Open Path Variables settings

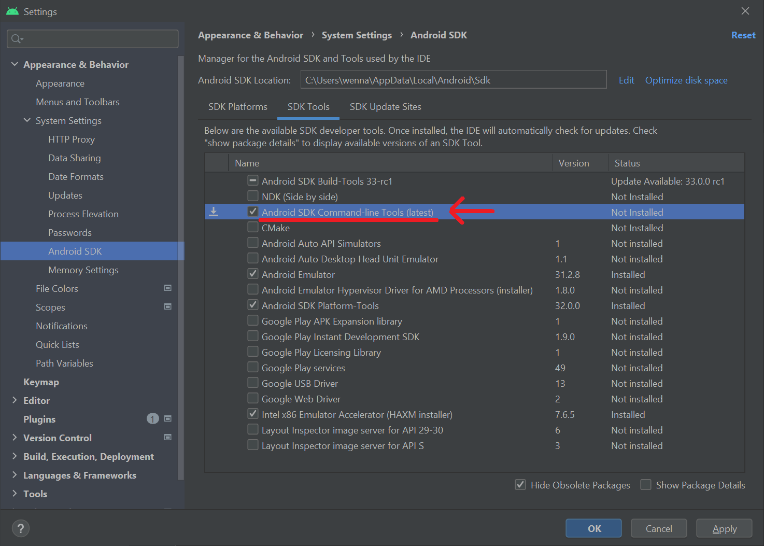pos(64,363)
